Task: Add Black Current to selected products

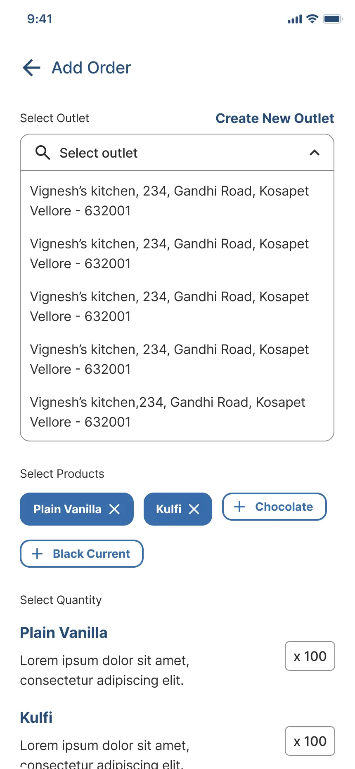Action: tap(81, 554)
